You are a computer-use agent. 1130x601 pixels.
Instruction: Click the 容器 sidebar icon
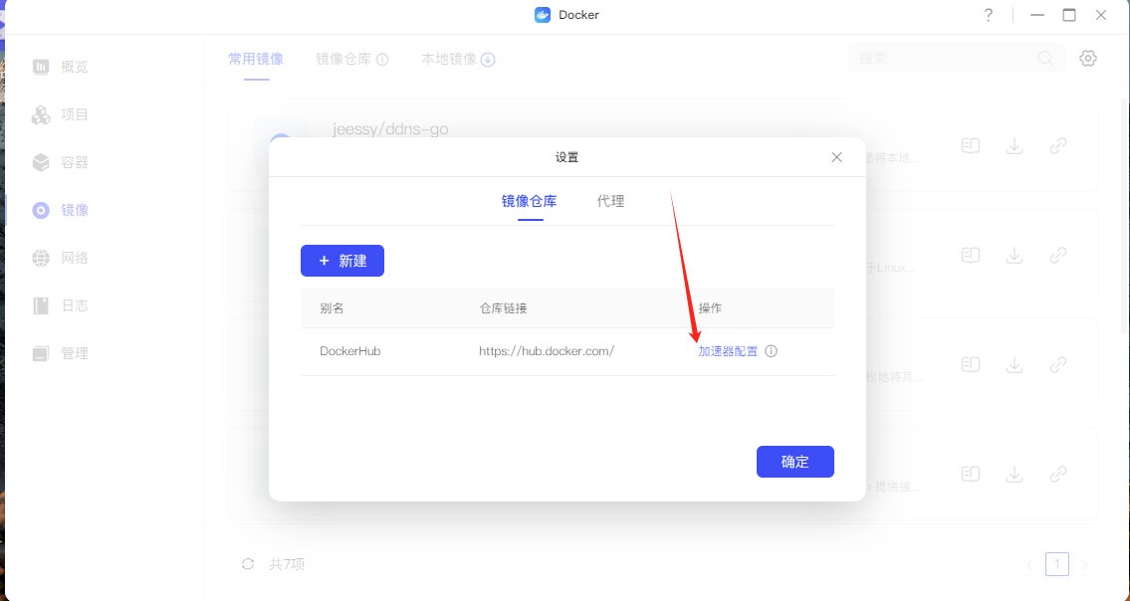[x=41, y=162]
